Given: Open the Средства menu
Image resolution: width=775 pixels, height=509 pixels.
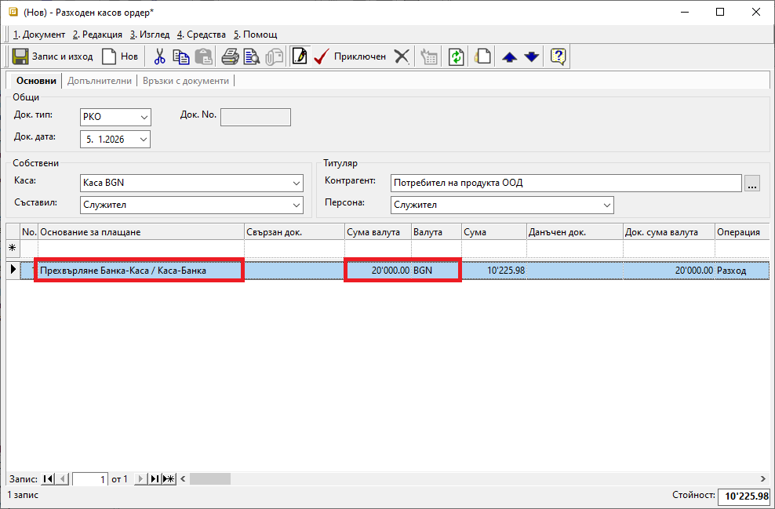Looking at the screenshot, I should click(x=201, y=35).
